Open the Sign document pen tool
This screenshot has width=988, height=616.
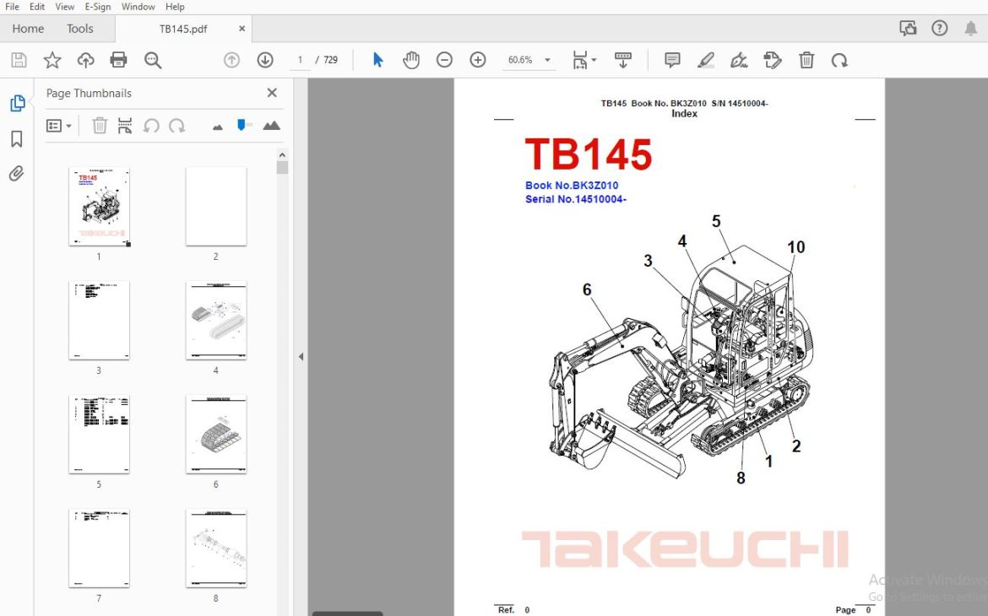[x=739, y=61]
